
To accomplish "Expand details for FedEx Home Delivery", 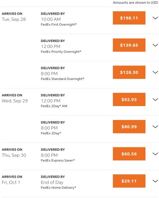I will coord(155,181).
